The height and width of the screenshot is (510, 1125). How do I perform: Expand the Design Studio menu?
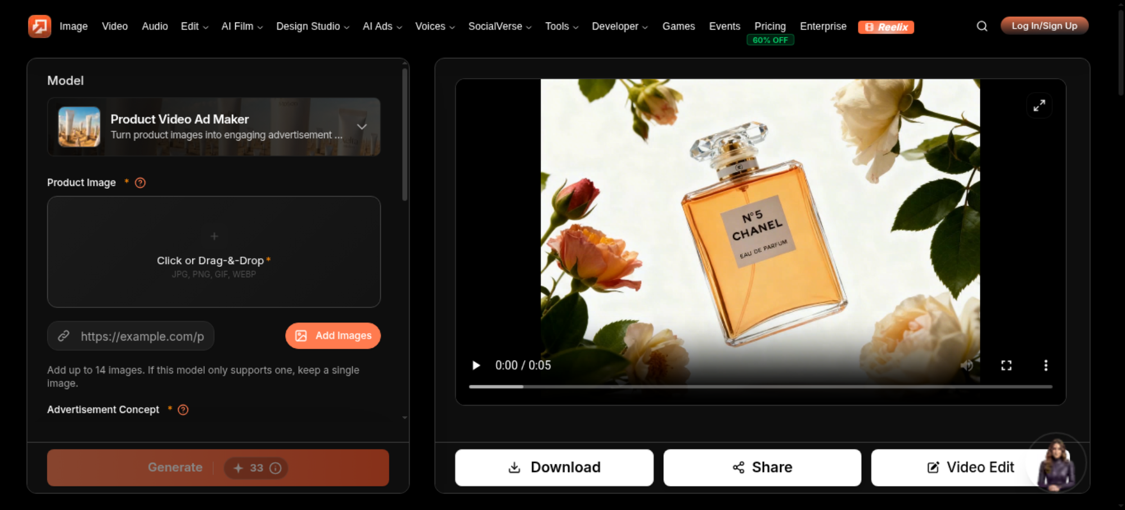pyautogui.click(x=313, y=26)
